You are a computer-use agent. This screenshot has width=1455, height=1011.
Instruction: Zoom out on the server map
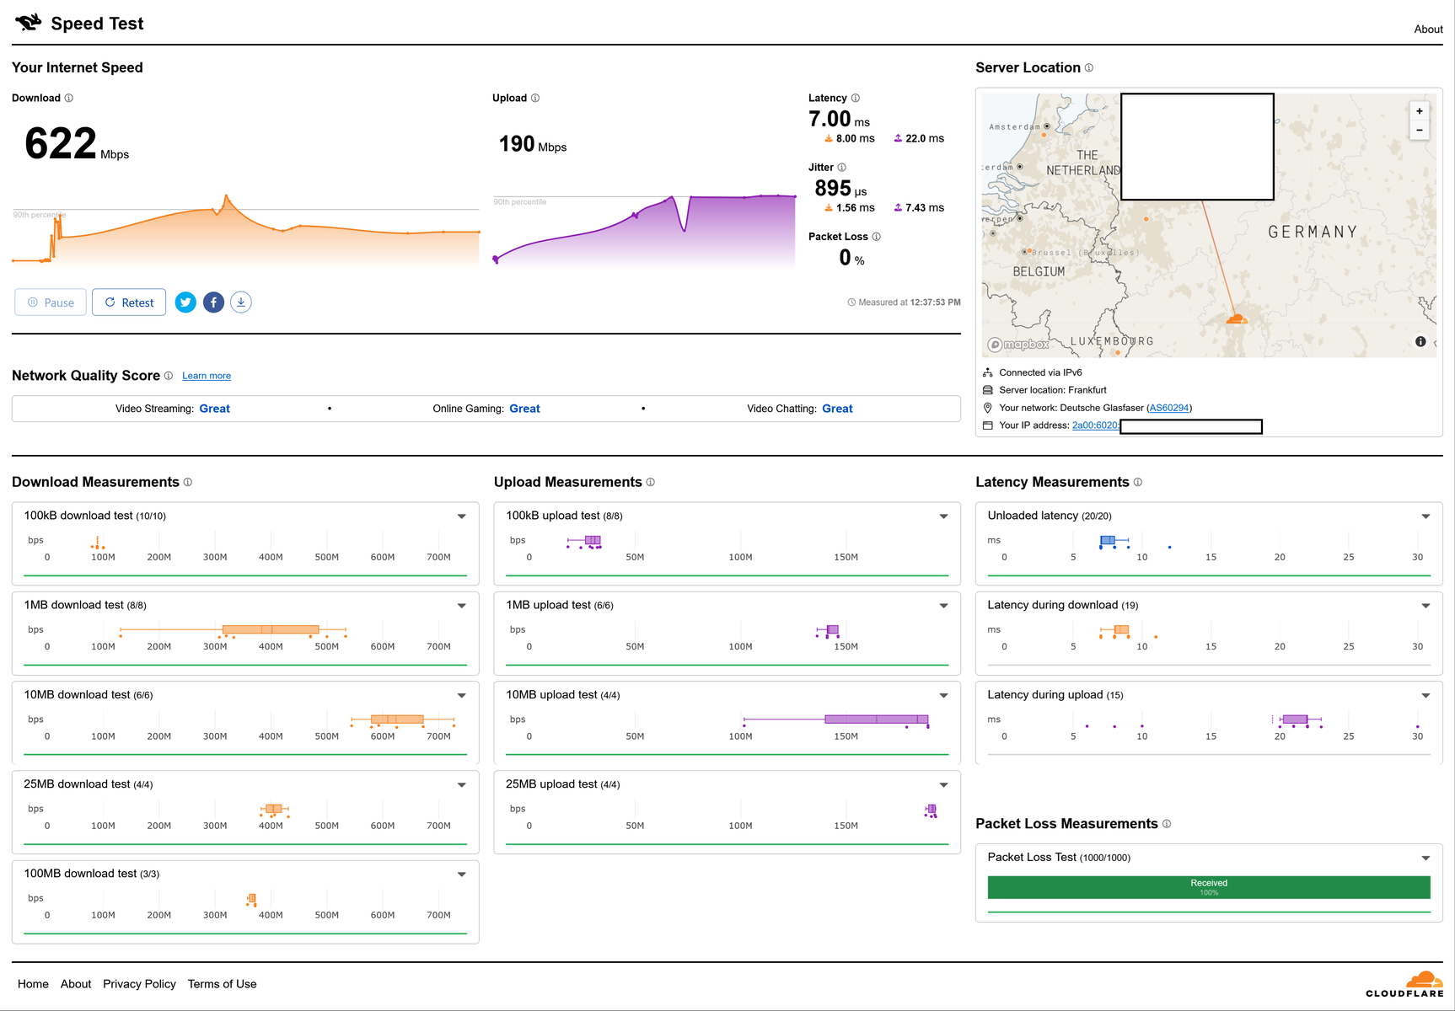tap(1420, 130)
